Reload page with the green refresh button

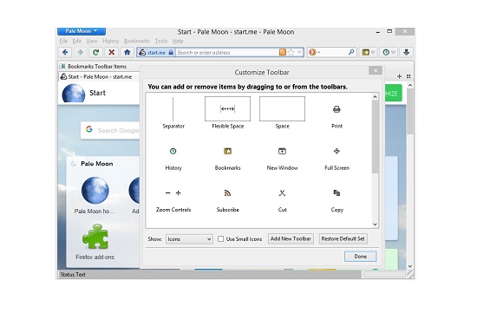[95, 52]
